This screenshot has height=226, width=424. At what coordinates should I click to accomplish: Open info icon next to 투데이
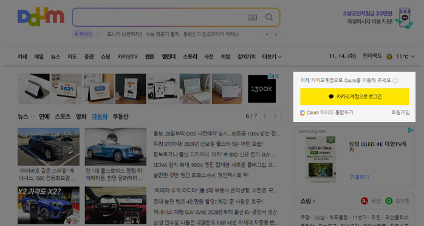[98, 35]
